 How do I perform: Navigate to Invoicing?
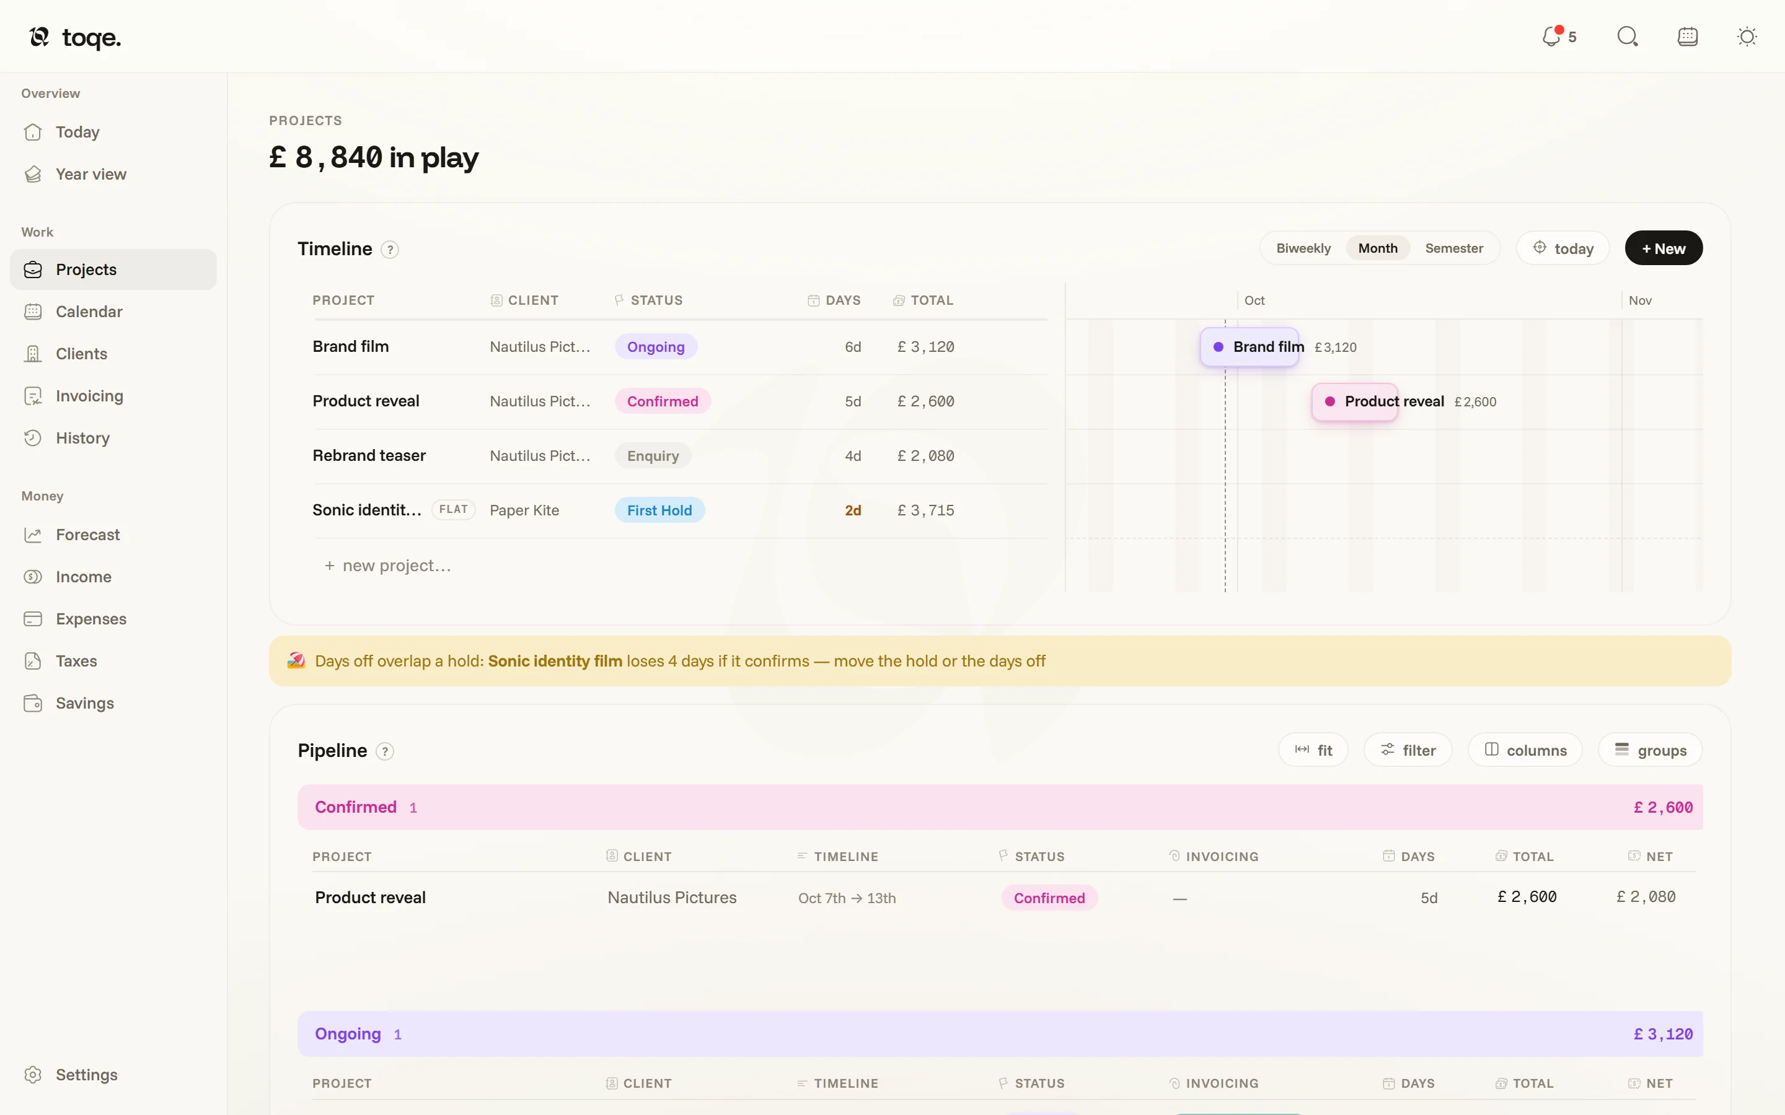click(x=113, y=396)
